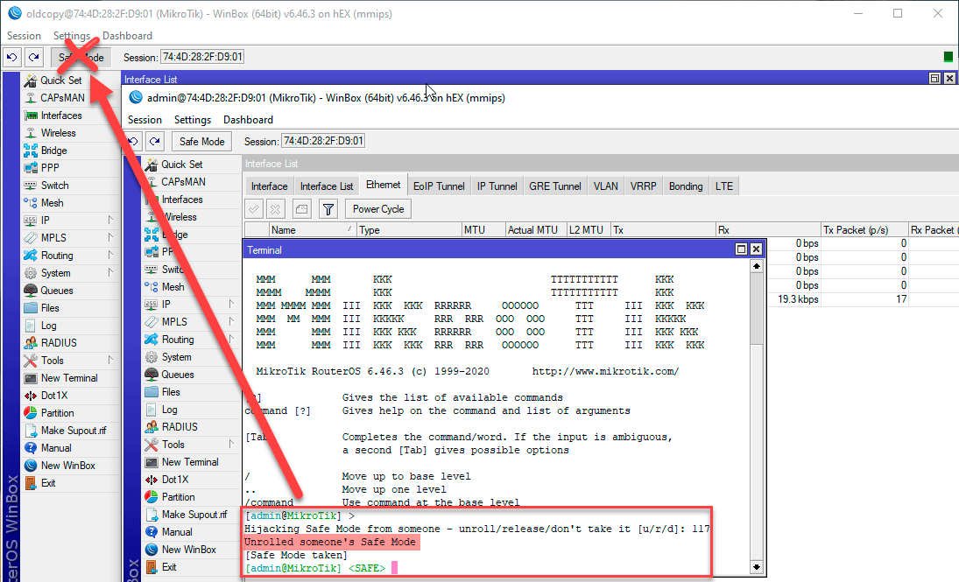This screenshot has height=582, width=959.
Task: Click the grayed-out enable checkmark button in the interface toolbar
Action: (254, 209)
